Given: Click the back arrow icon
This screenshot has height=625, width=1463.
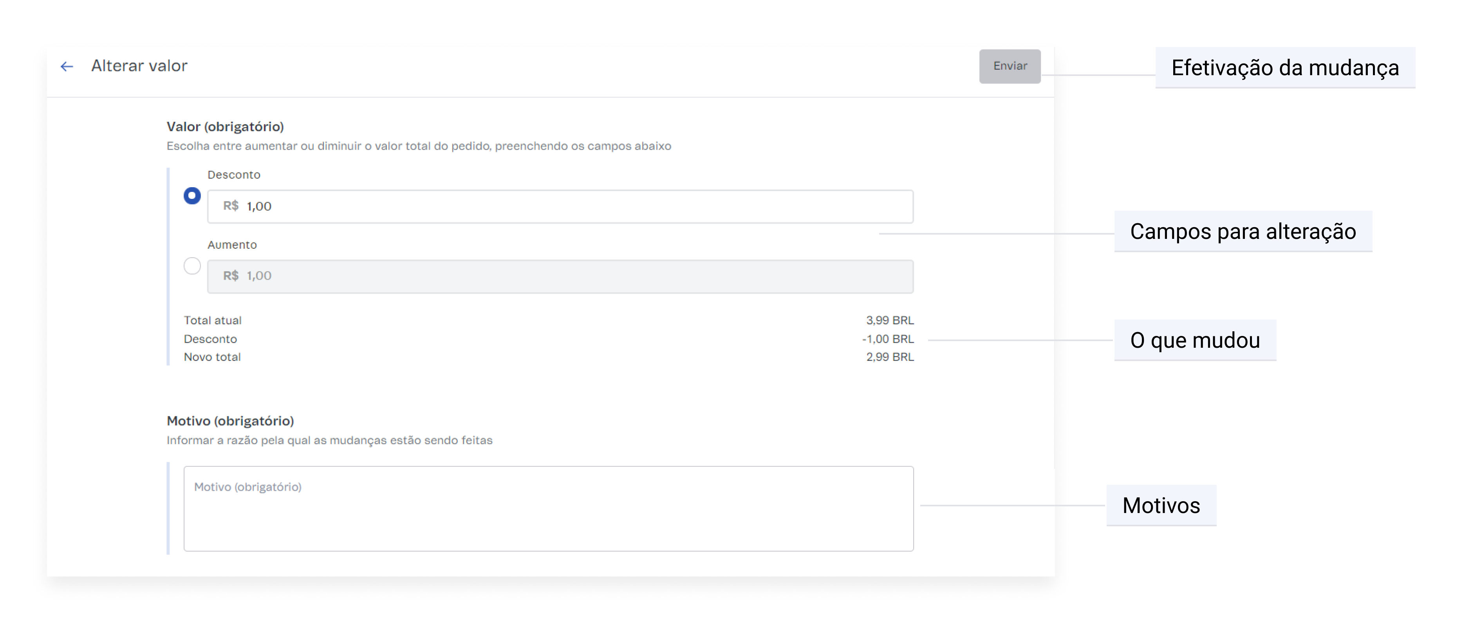Looking at the screenshot, I should 67,67.
